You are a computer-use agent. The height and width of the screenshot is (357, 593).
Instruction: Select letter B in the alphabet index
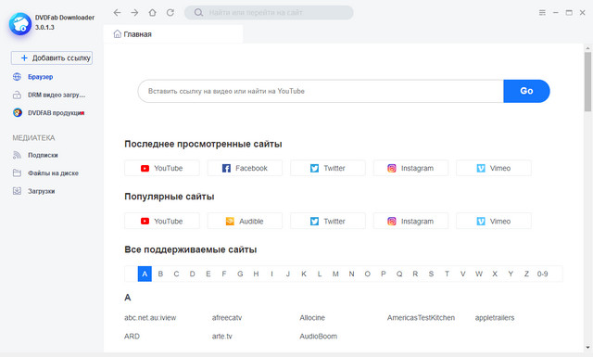point(160,274)
